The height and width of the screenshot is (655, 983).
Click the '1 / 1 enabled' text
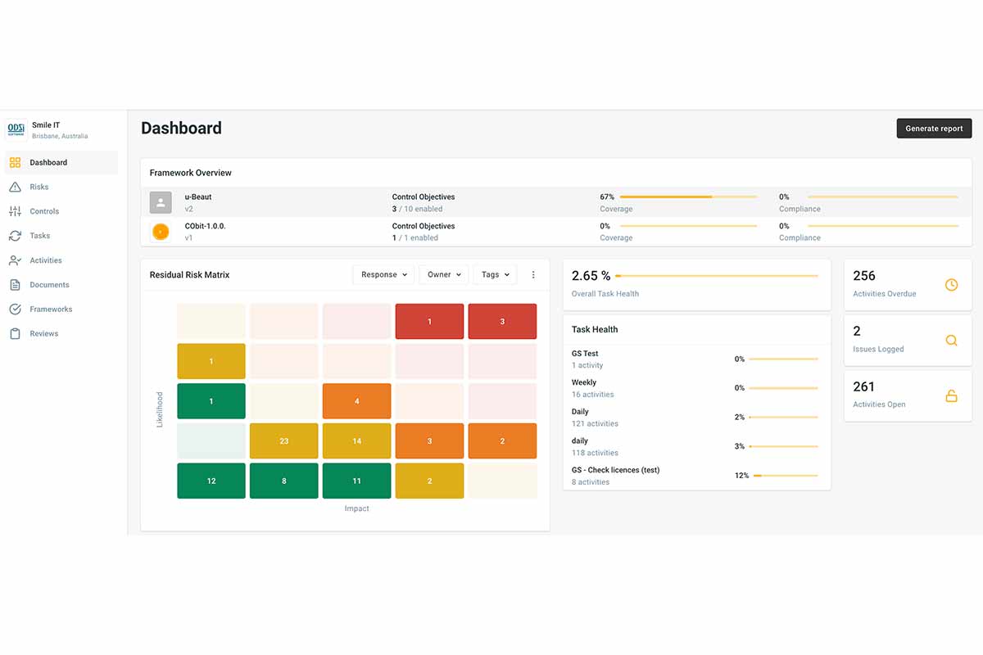[x=415, y=238]
